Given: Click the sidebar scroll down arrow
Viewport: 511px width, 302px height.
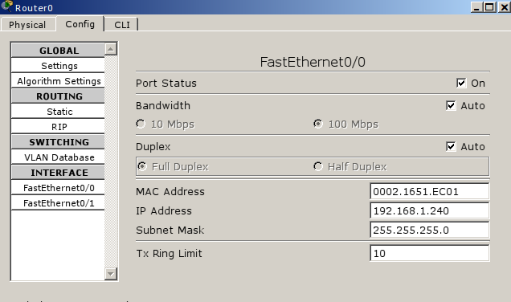Looking at the screenshot, I should click(x=111, y=274).
